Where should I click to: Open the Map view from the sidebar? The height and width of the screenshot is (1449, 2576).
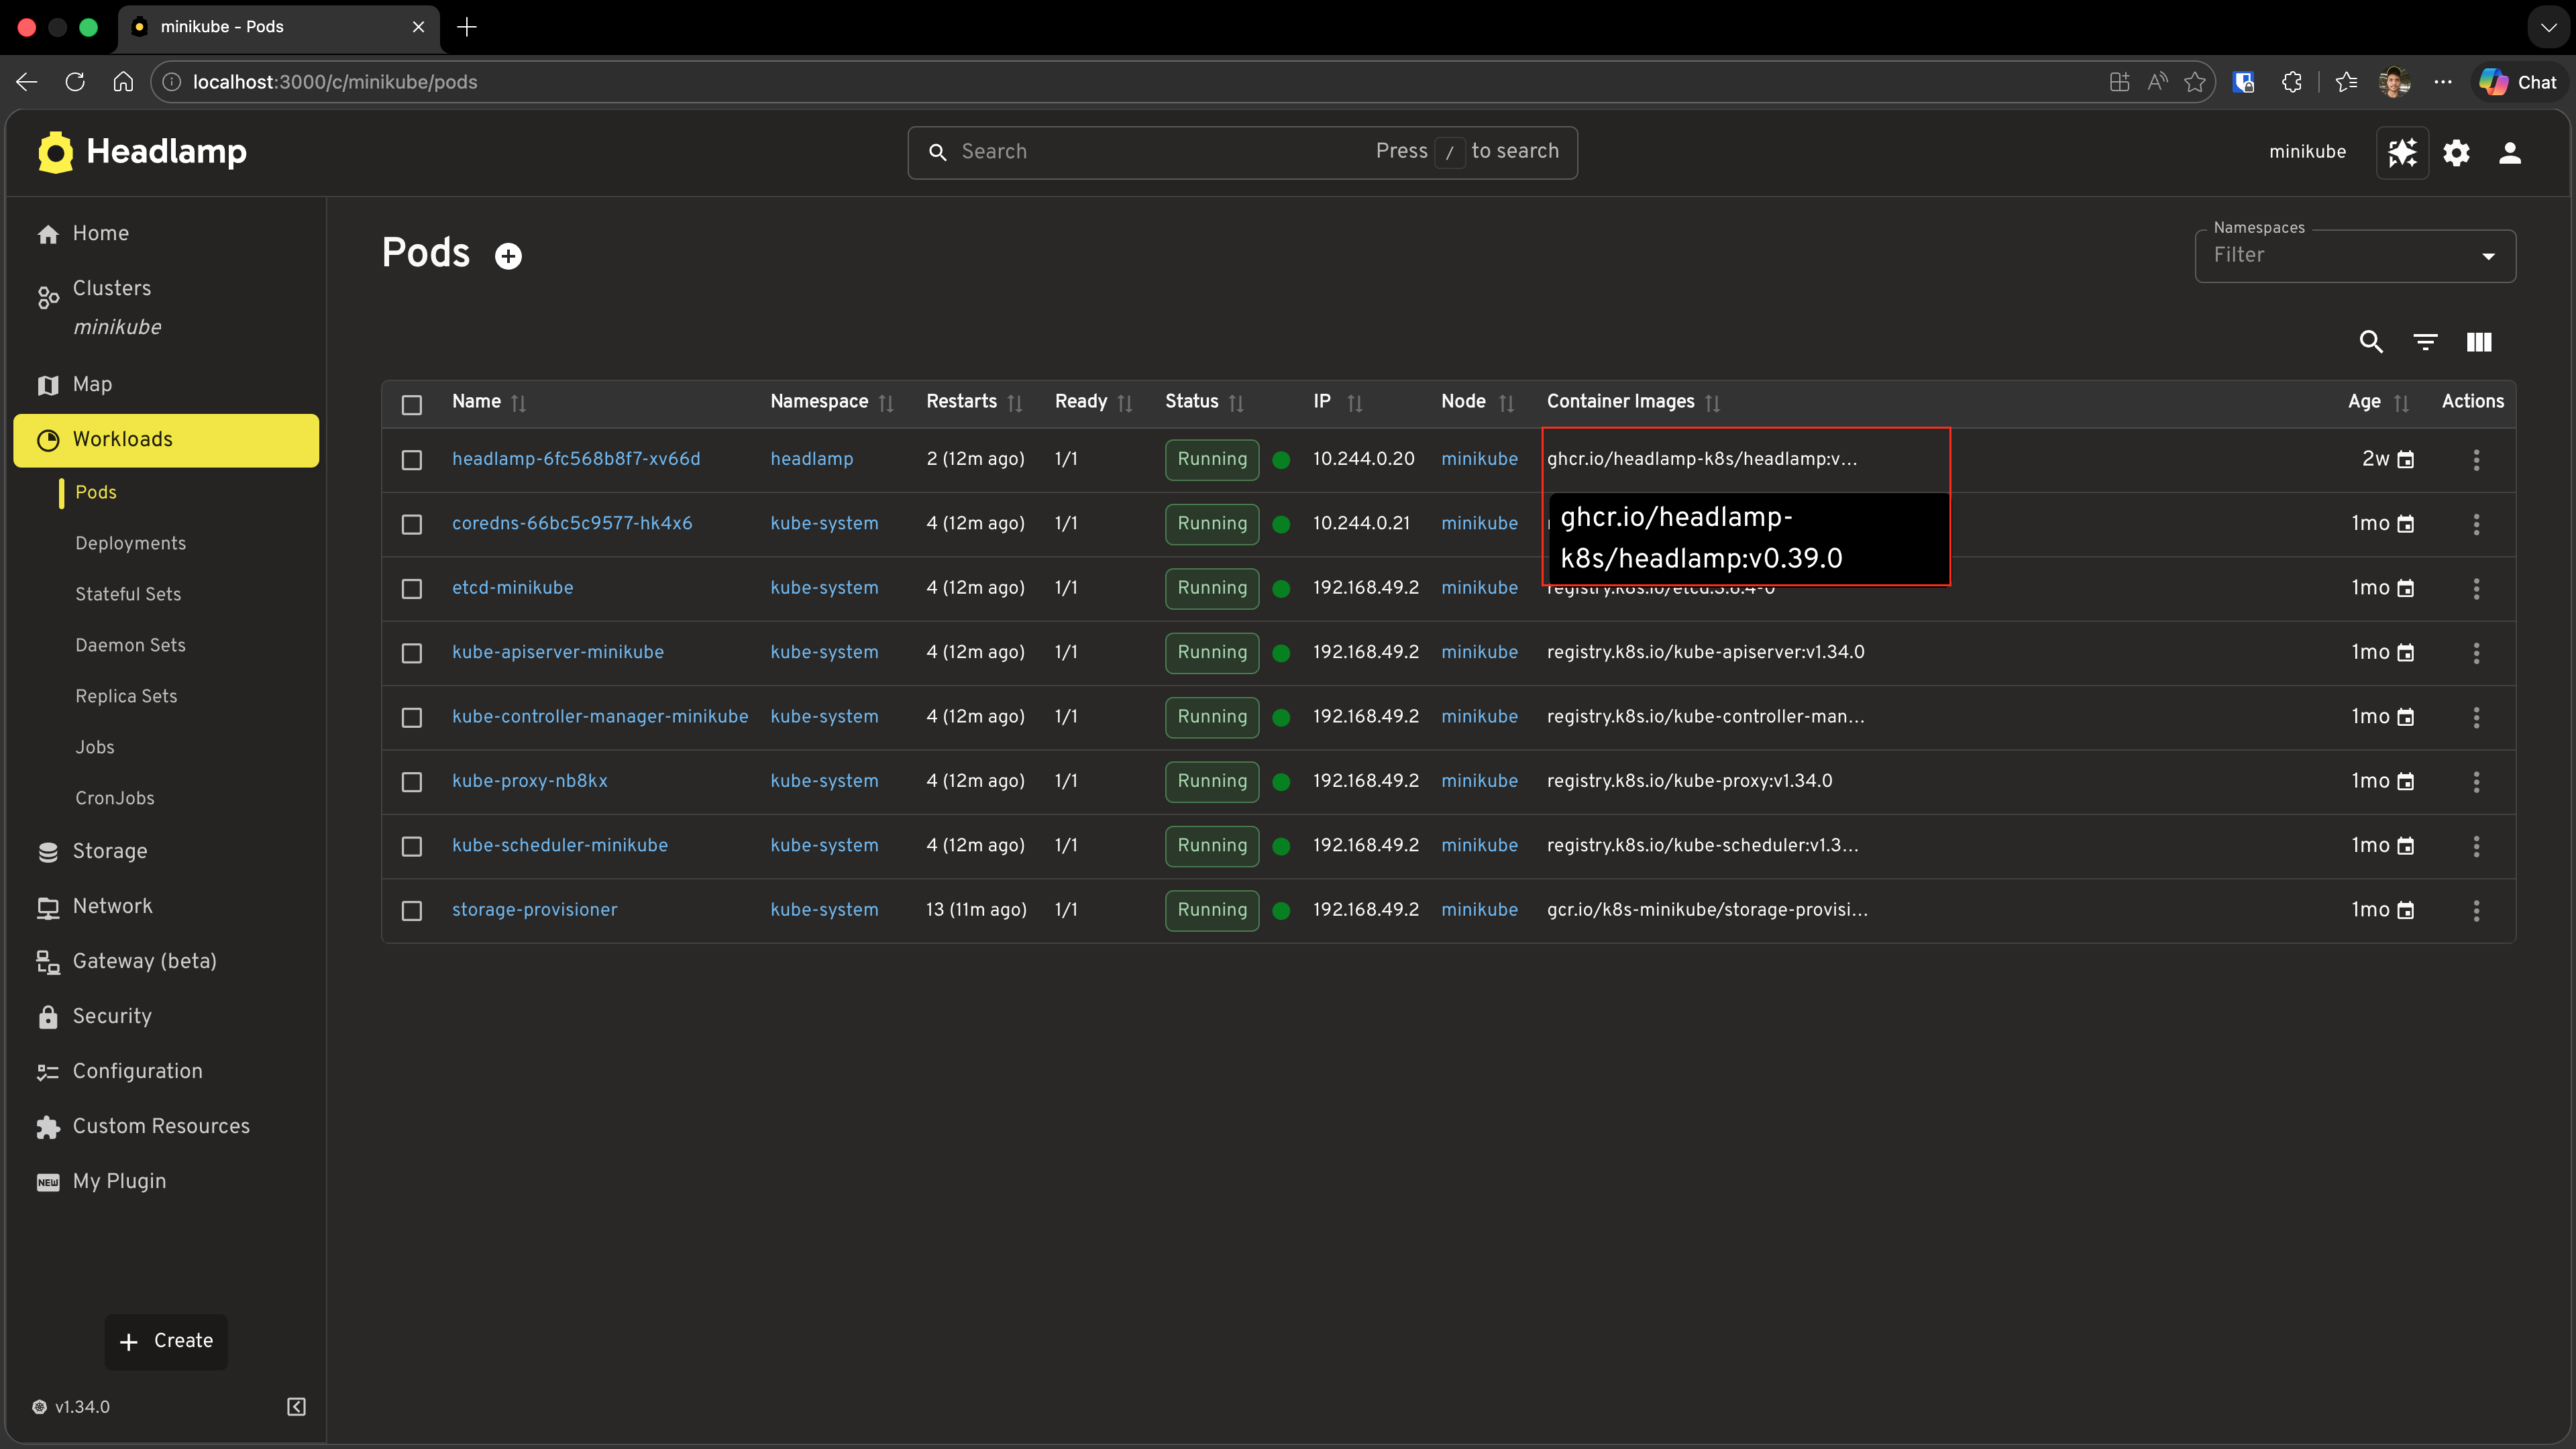pyautogui.click(x=91, y=384)
